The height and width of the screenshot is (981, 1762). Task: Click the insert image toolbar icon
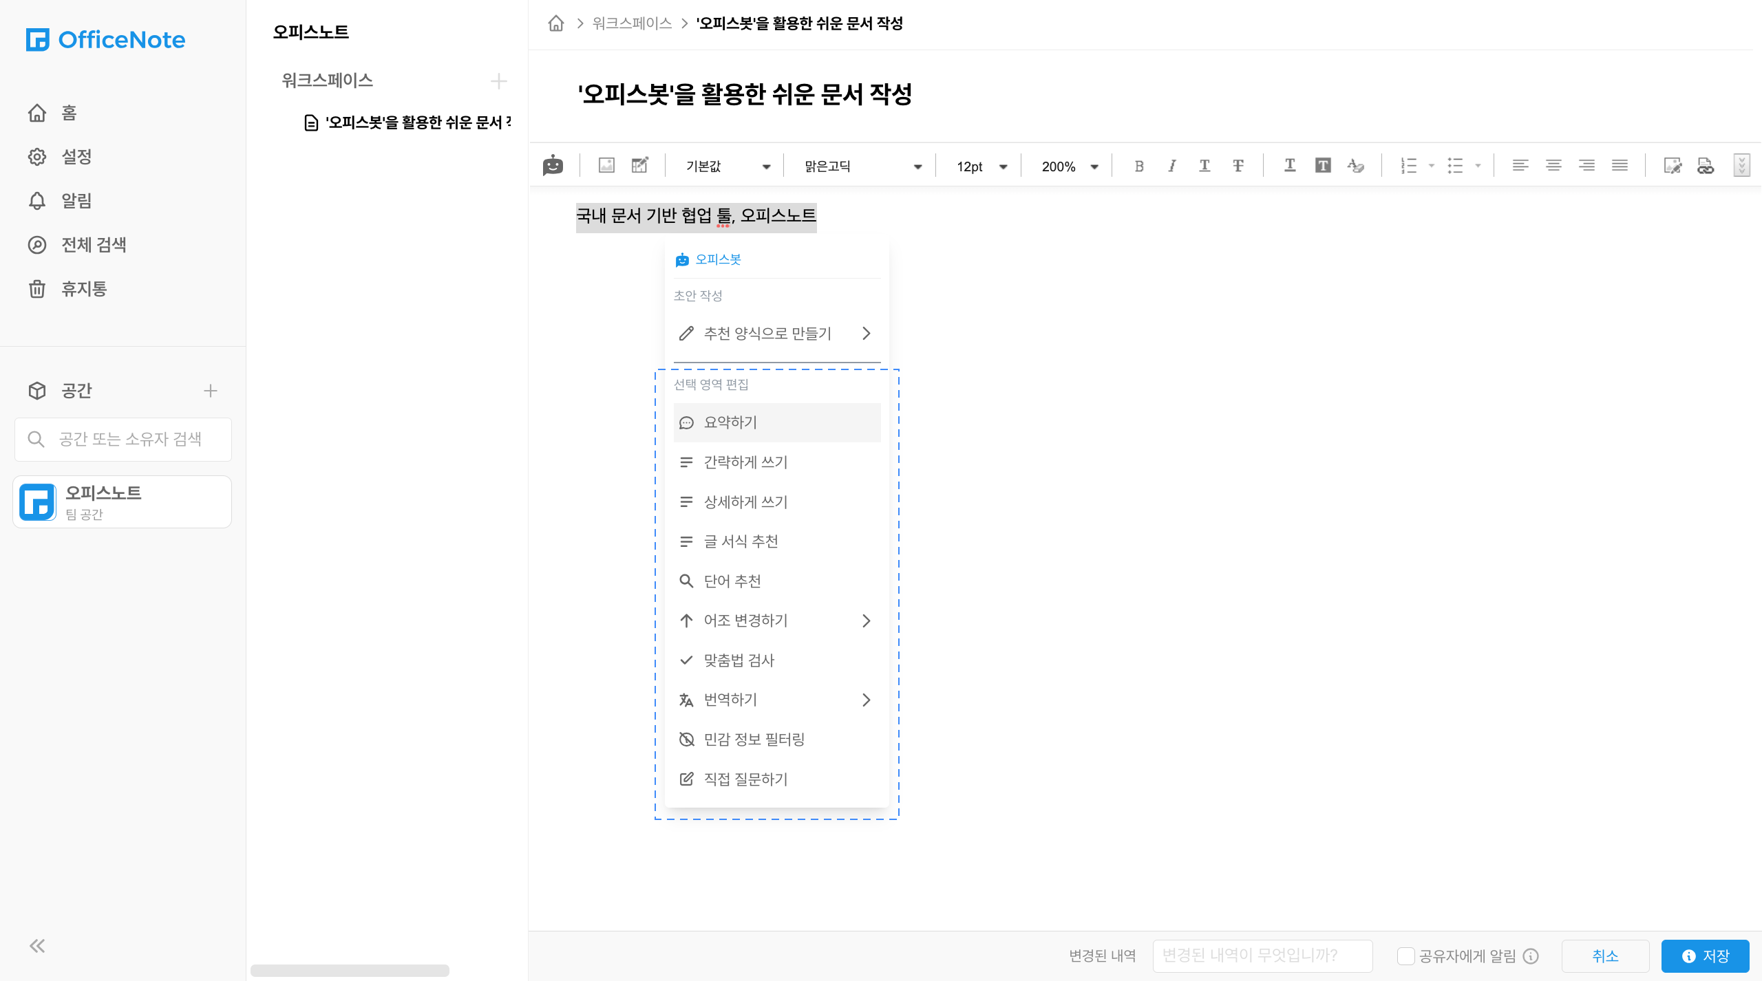pos(606,166)
